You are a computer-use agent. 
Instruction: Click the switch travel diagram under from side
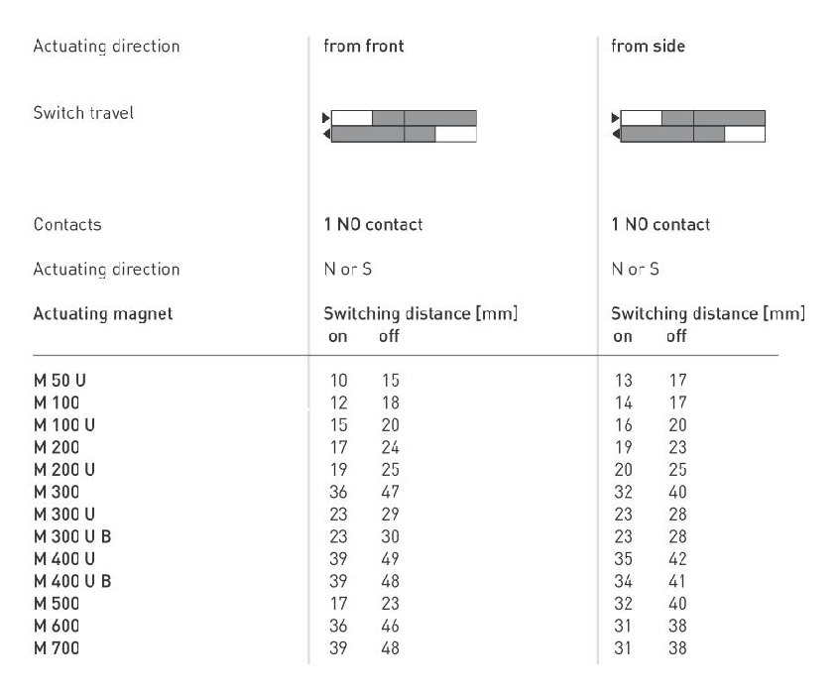[x=689, y=126]
